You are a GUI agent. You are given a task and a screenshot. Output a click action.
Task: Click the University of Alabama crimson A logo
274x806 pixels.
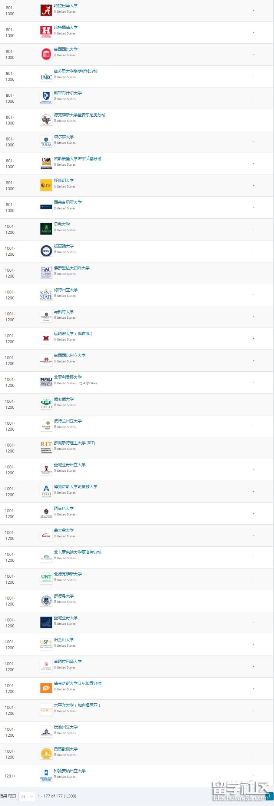(x=46, y=10)
